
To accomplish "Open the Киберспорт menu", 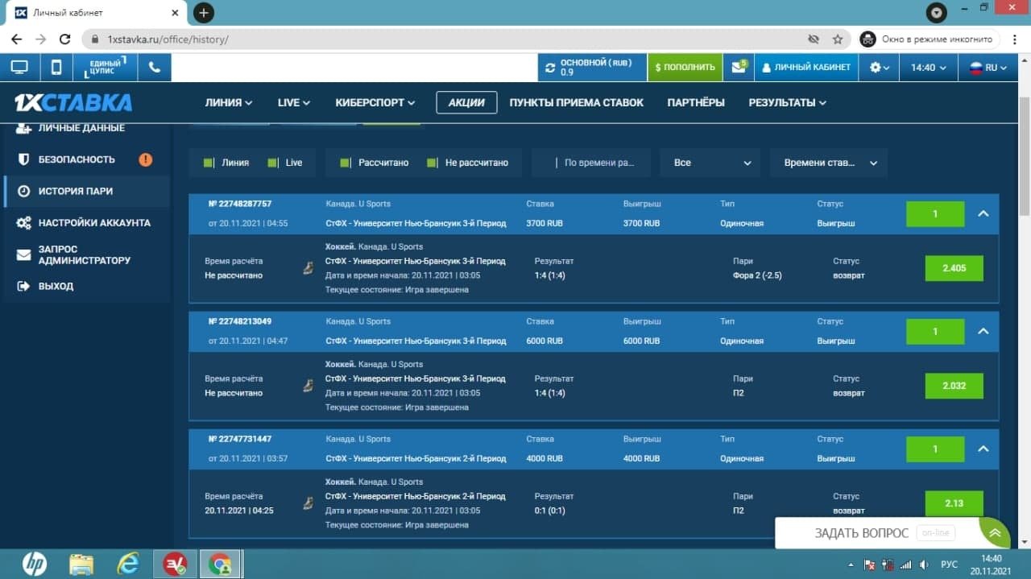I will 375,102.
